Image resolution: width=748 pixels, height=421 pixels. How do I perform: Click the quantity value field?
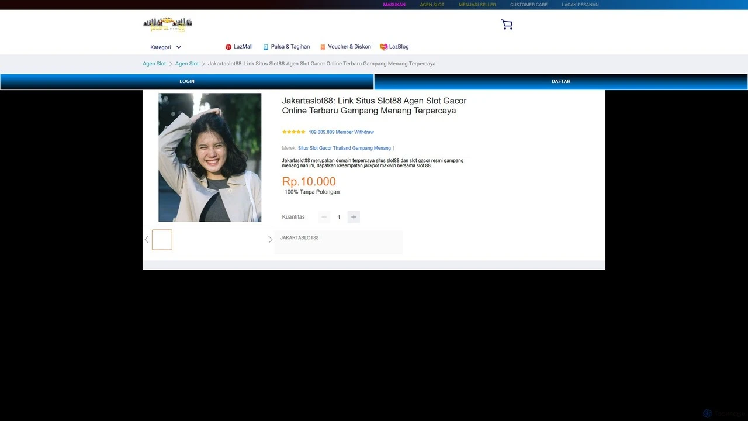point(339,217)
